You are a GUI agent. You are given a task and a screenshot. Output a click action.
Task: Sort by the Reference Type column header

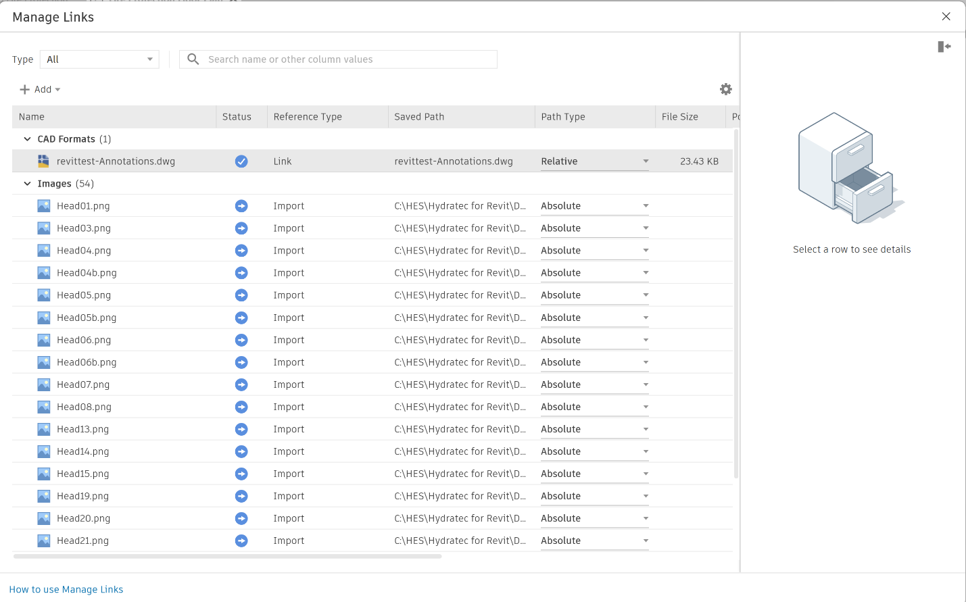(x=308, y=117)
